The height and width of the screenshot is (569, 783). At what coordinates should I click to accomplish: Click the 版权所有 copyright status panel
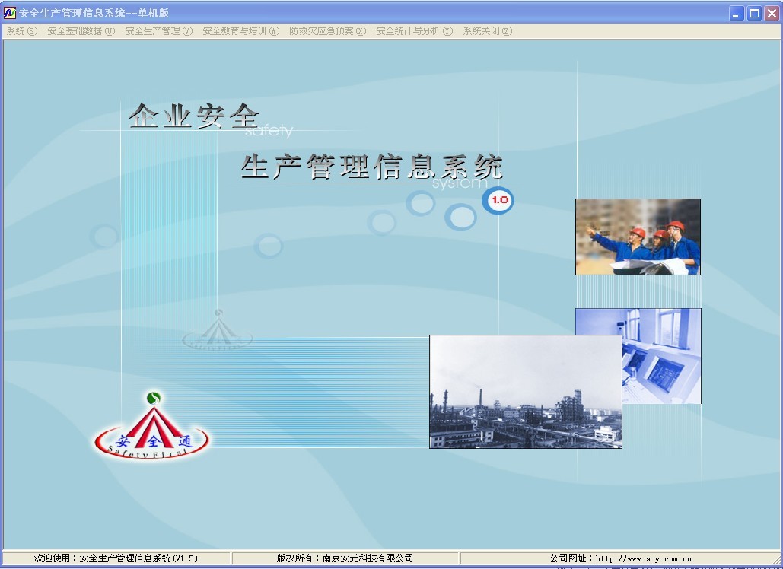tap(345, 558)
